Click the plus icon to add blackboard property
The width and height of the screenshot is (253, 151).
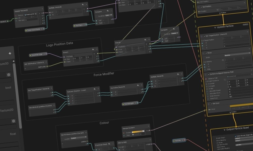tap(10, 53)
